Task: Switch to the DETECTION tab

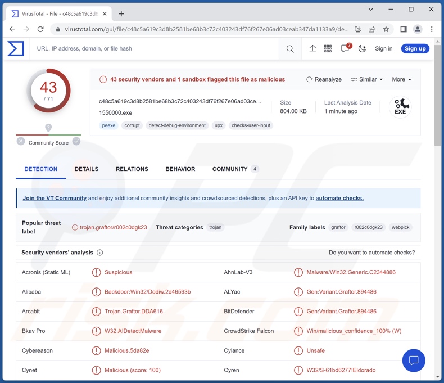Action: (41, 169)
